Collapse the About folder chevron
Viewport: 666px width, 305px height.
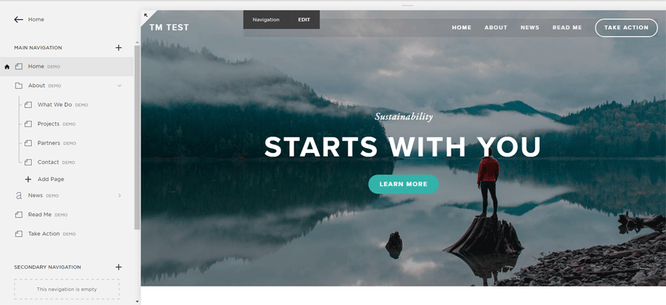pos(119,86)
